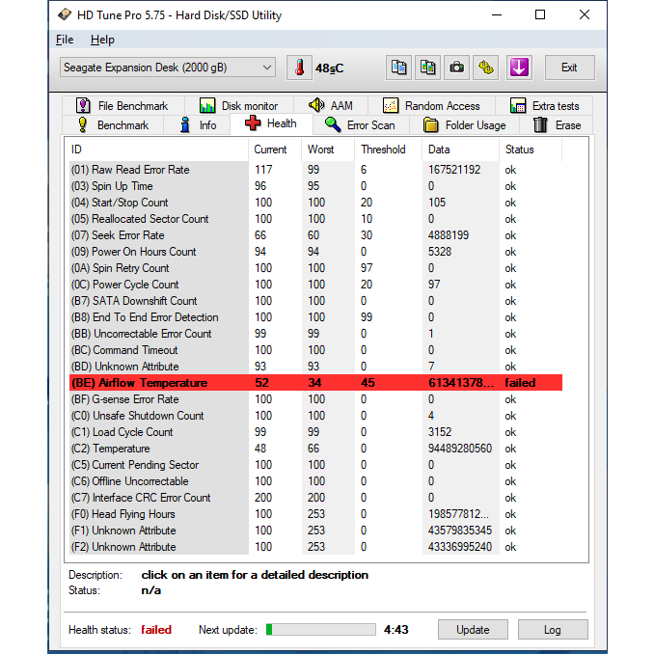Select the Reallocated Sector Count row
Viewport: 654px width, 654px height.
[150, 219]
